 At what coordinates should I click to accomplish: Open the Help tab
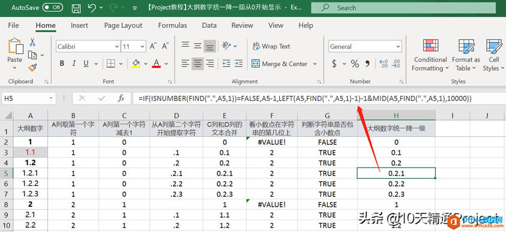305,26
